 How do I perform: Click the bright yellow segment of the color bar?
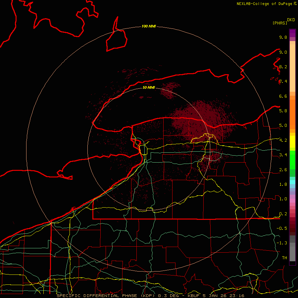tap(292, 142)
